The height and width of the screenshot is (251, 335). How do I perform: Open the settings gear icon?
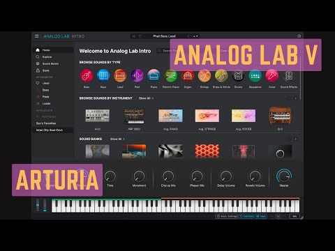click(299, 36)
